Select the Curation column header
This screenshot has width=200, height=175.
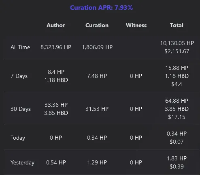(97, 25)
